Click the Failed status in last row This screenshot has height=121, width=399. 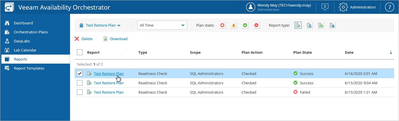[305, 92]
